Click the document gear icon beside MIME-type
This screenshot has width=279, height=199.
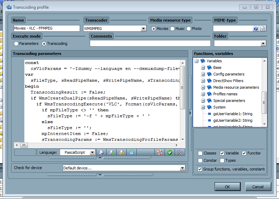tap(263, 29)
